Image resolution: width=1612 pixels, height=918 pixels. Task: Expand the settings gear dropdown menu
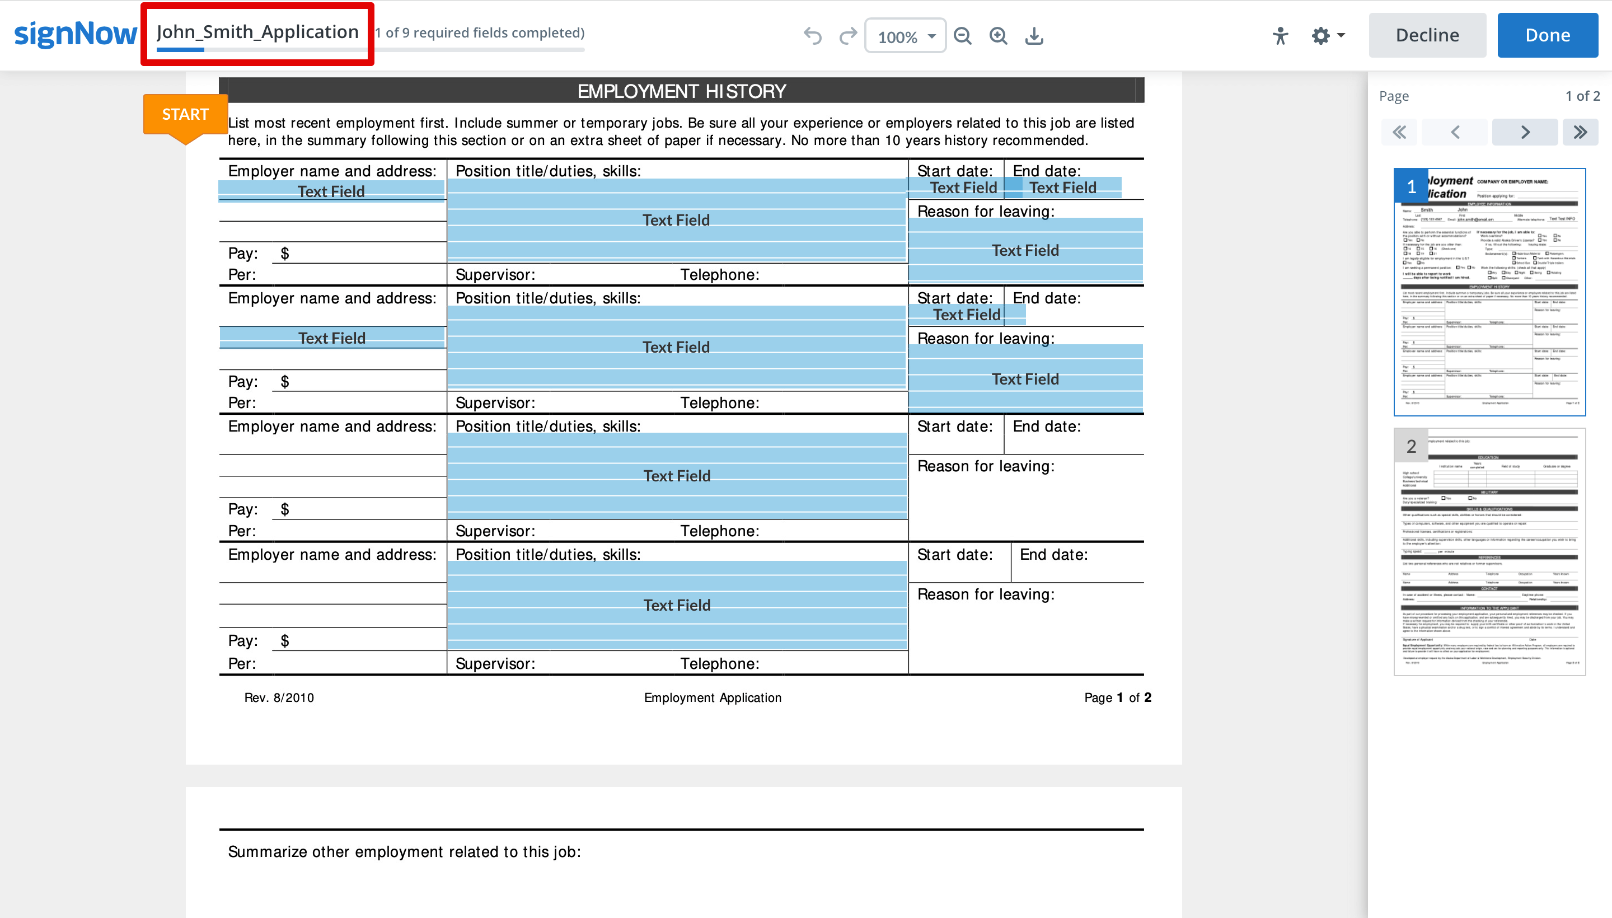click(1327, 36)
